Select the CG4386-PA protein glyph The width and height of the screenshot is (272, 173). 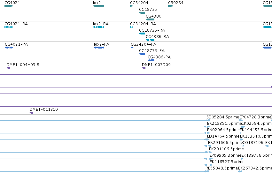coord(151,60)
